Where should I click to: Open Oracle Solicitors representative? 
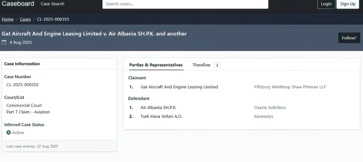coord(270,107)
